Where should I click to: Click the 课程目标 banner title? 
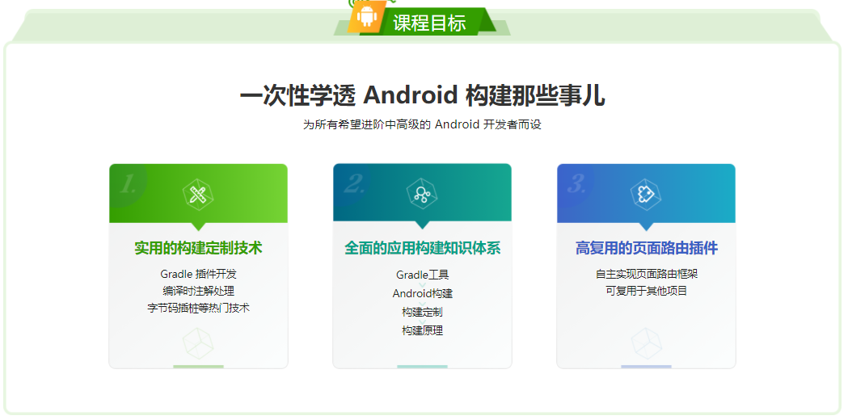(429, 23)
